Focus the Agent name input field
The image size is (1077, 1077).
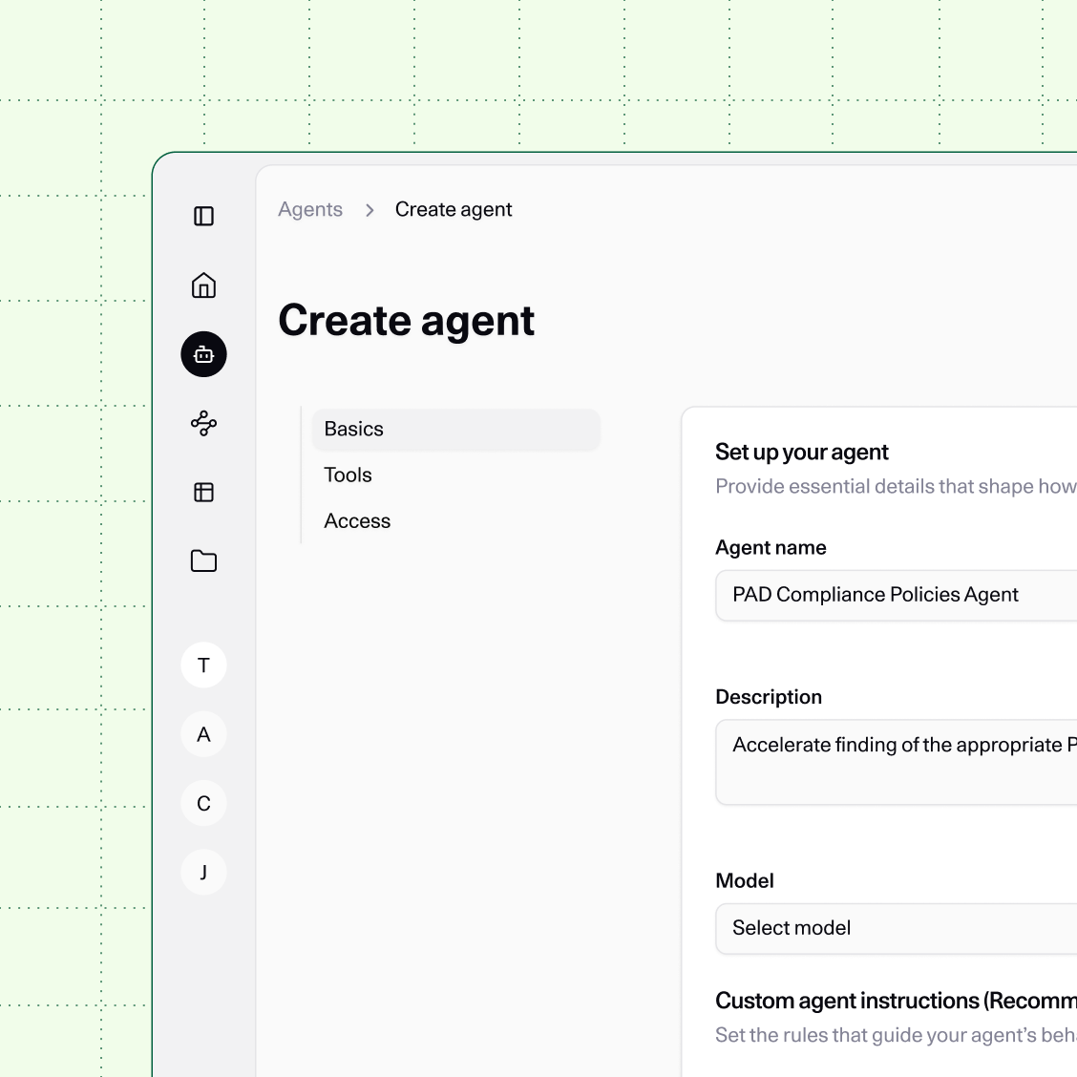pyautogui.click(x=896, y=595)
